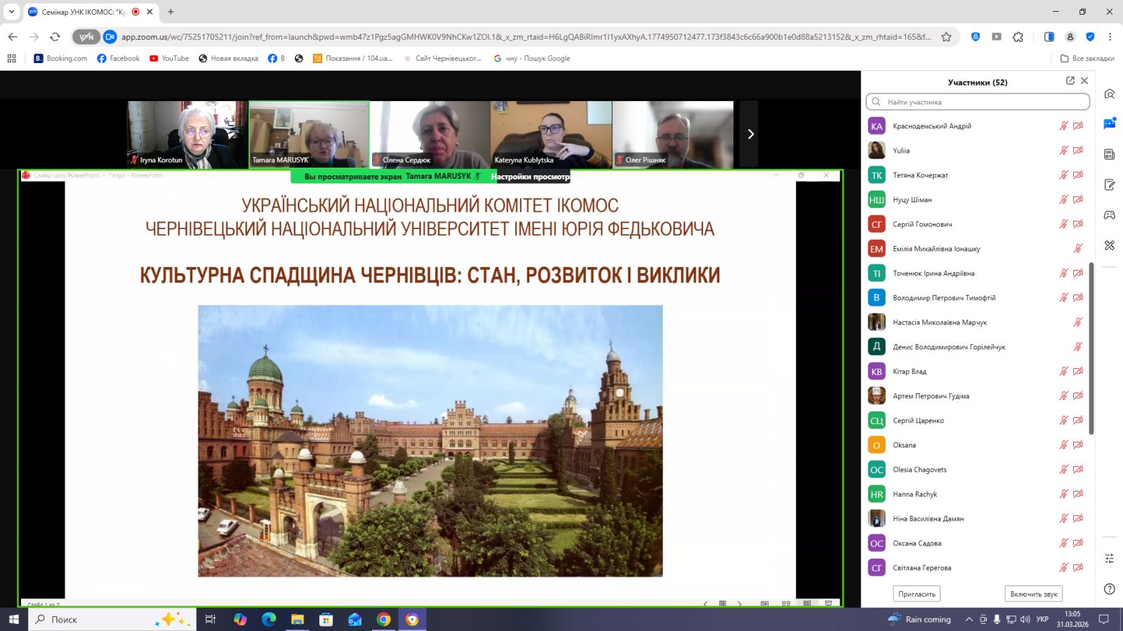
Task: Select Iryna Korotun video thumbnail
Action: point(187,135)
